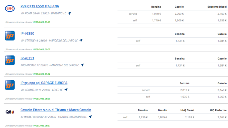The height and width of the screenshot is (128, 228).
Task: Click navigation arrow beside Provinciale 72 address
Action: (x=82, y=65)
